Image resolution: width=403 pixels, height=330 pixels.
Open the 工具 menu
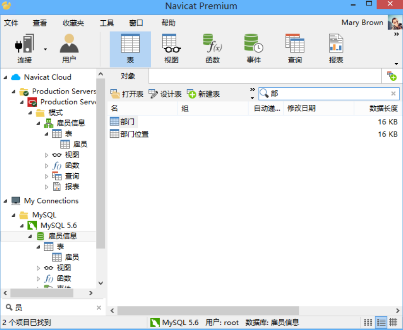pos(107,23)
